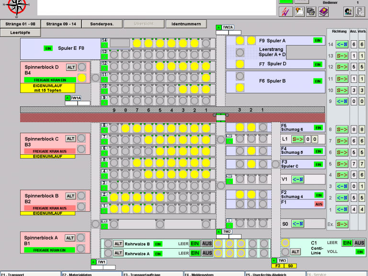Click the print screen printer icon

coord(311,11)
